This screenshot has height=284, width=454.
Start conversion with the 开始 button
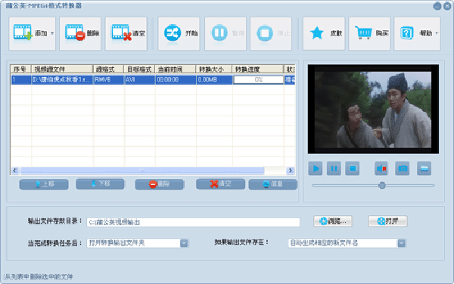(x=179, y=34)
